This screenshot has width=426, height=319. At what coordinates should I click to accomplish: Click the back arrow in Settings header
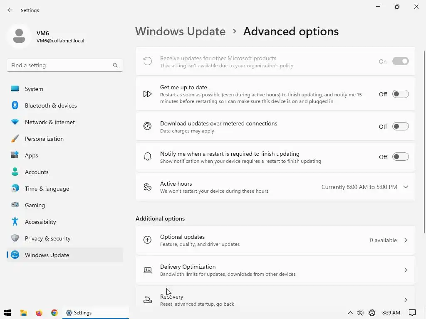coord(10,10)
